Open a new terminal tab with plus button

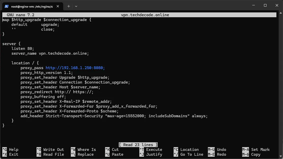point(69,6)
